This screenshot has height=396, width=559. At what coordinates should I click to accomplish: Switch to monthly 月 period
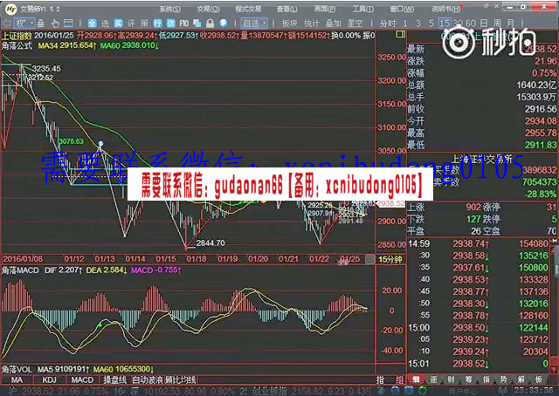tap(510, 24)
